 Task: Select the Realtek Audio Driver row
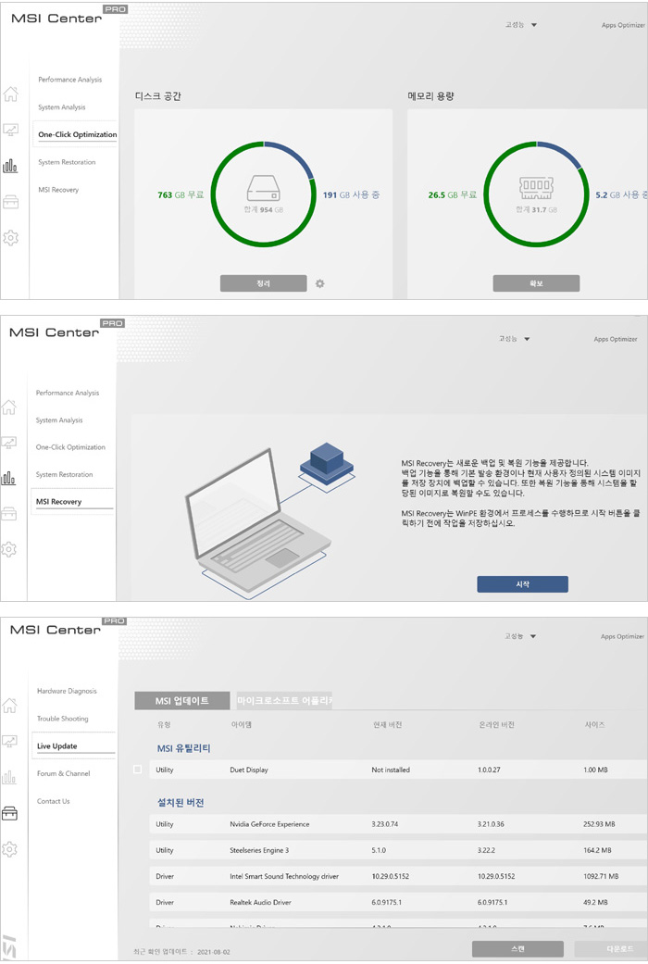398,902
